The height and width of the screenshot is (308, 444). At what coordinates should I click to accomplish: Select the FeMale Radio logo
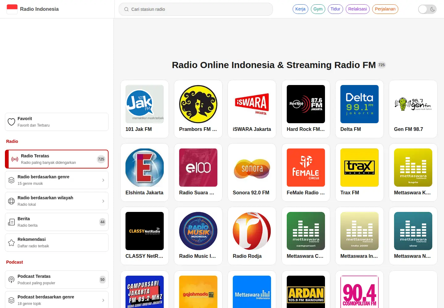click(x=306, y=168)
